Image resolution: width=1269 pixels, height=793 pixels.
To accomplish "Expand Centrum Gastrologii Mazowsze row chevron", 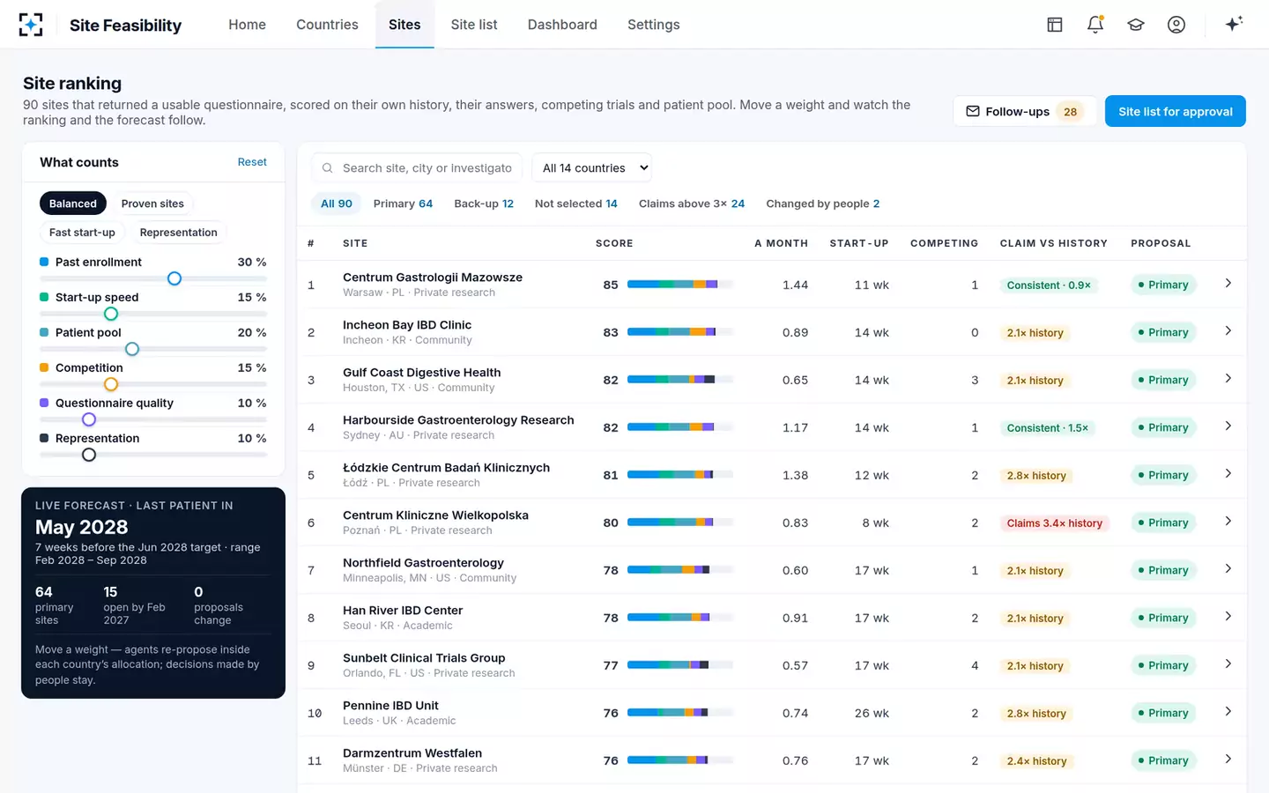I will [1228, 284].
